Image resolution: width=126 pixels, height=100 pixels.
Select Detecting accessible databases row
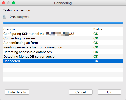tap(63, 52)
